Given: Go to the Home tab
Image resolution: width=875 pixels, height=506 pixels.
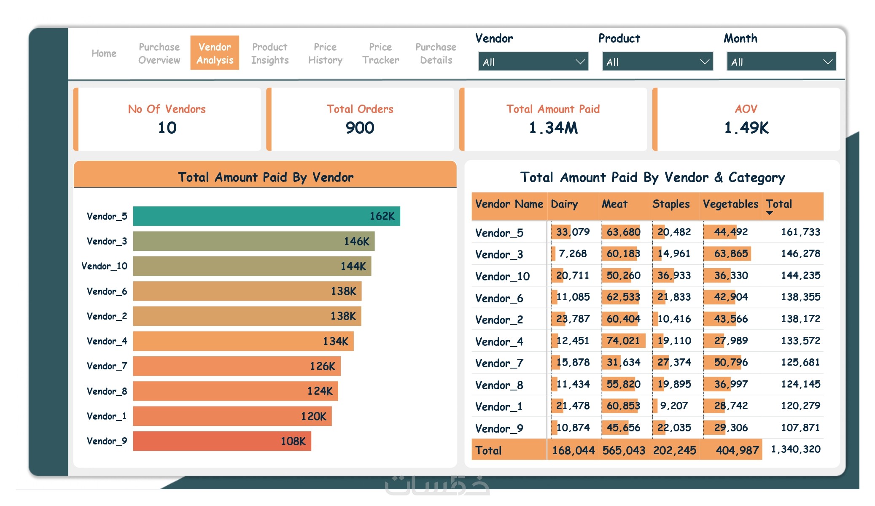Looking at the screenshot, I should click(x=104, y=54).
